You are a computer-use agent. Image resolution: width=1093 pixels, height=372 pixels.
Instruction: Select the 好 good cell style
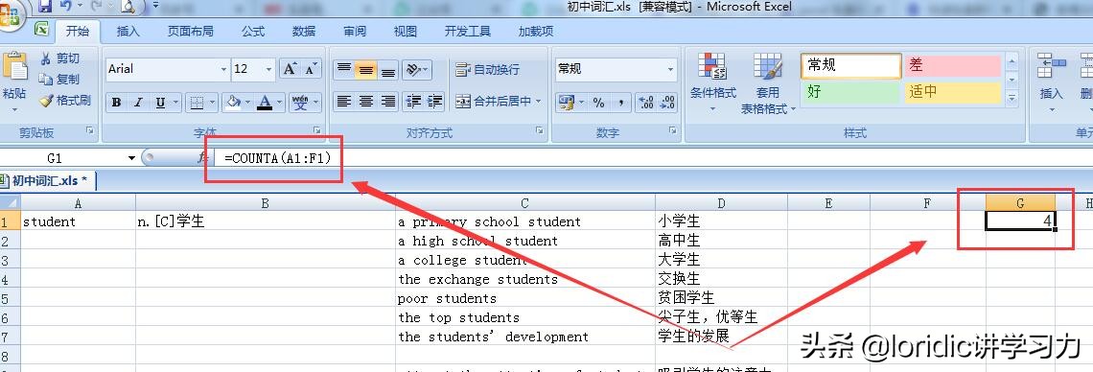(850, 92)
